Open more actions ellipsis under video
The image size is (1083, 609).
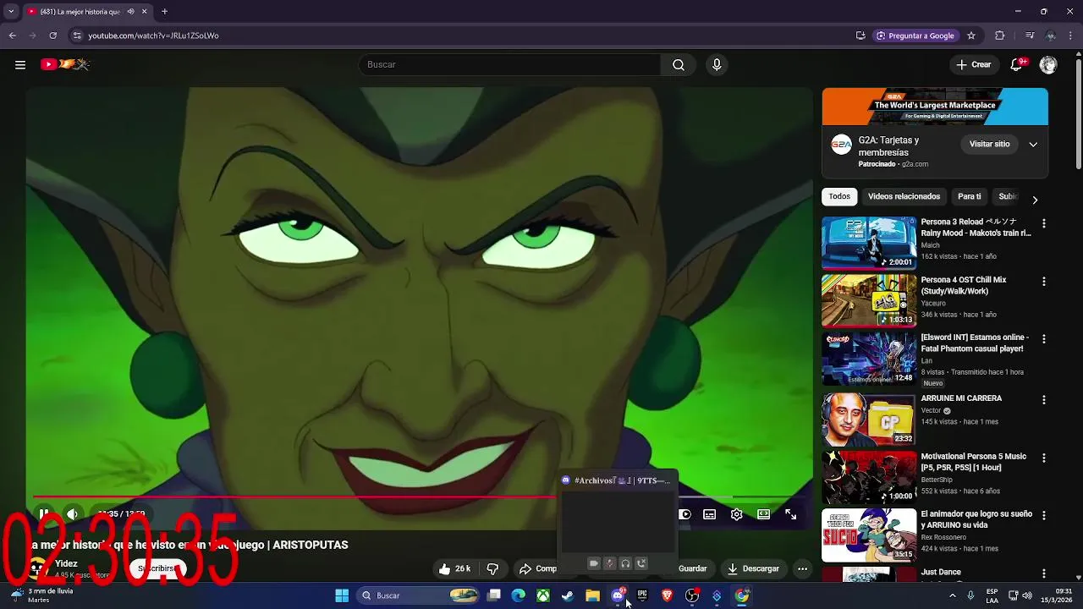click(x=802, y=568)
